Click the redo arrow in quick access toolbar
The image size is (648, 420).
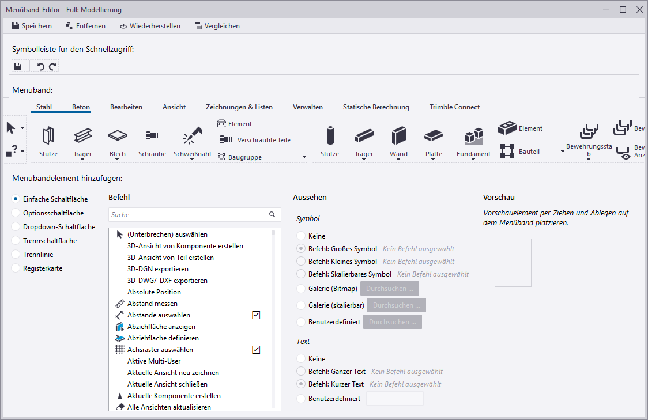point(52,67)
